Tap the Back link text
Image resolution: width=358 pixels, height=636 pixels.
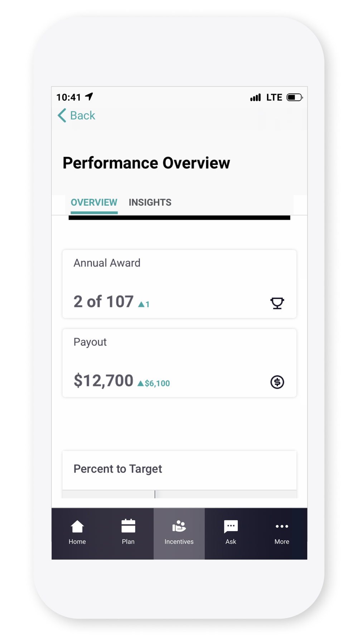[x=83, y=116]
